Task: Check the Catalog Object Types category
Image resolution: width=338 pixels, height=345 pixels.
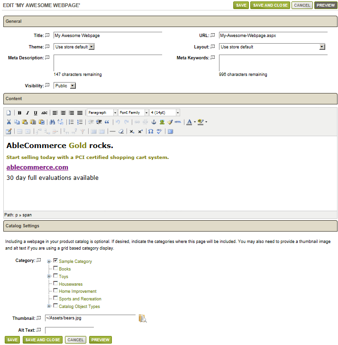Action: click(x=55, y=306)
